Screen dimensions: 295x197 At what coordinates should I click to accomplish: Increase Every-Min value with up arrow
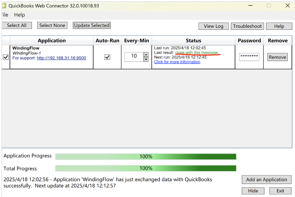point(146,55)
